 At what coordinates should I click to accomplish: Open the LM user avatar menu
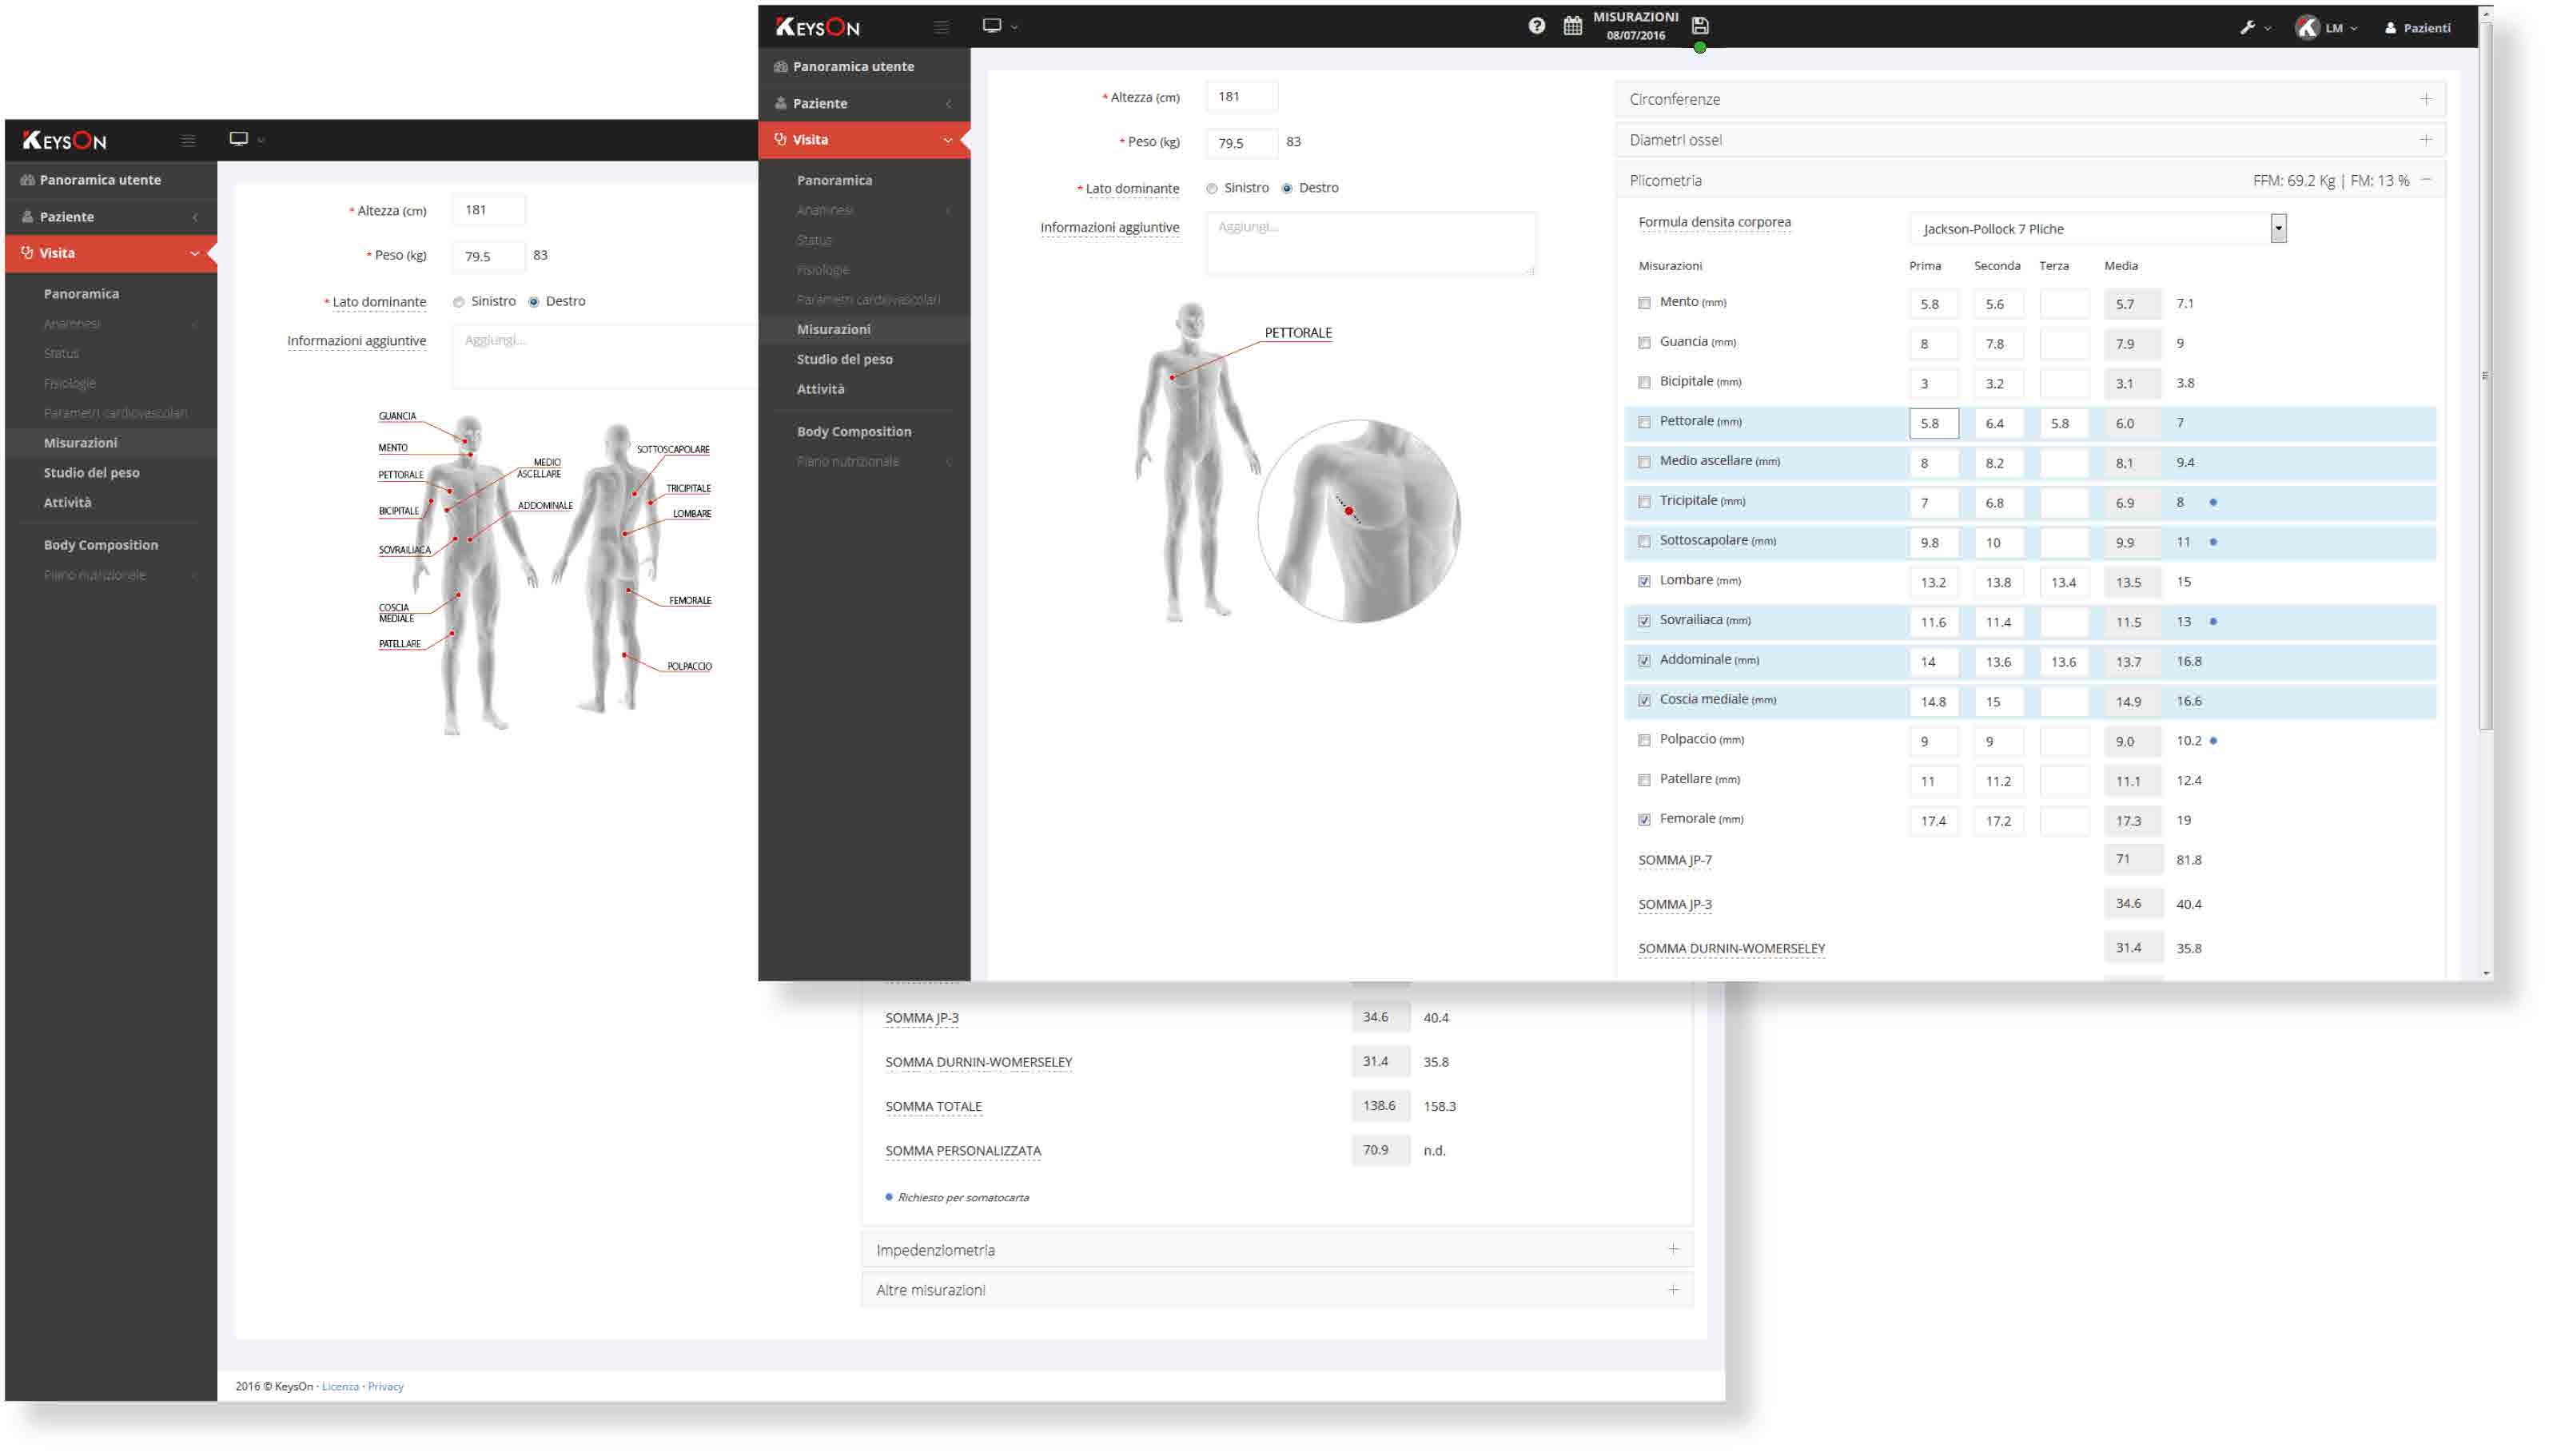2326,28
